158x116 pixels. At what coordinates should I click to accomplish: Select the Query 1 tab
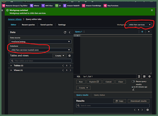tap(79, 32)
